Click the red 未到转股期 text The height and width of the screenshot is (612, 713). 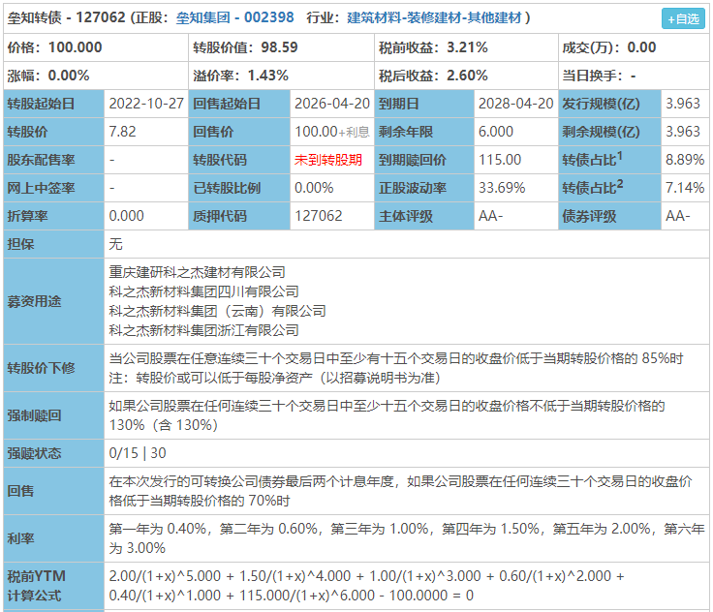(328, 160)
